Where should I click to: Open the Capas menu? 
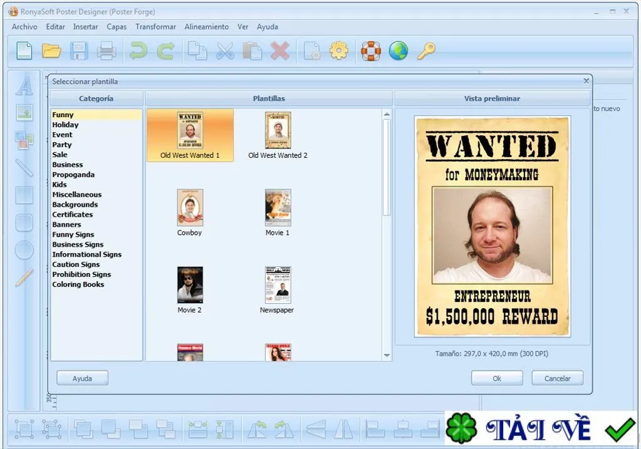click(117, 26)
